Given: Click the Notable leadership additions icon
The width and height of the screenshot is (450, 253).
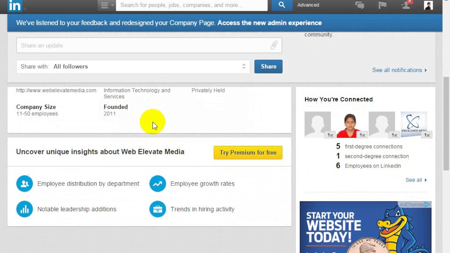Looking at the screenshot, I should (25, 209).
